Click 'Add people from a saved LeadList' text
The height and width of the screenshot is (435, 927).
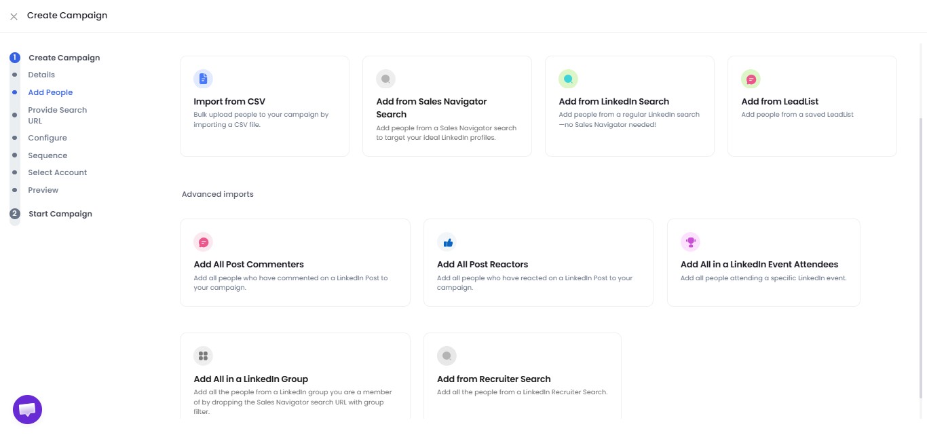(797, 115)
